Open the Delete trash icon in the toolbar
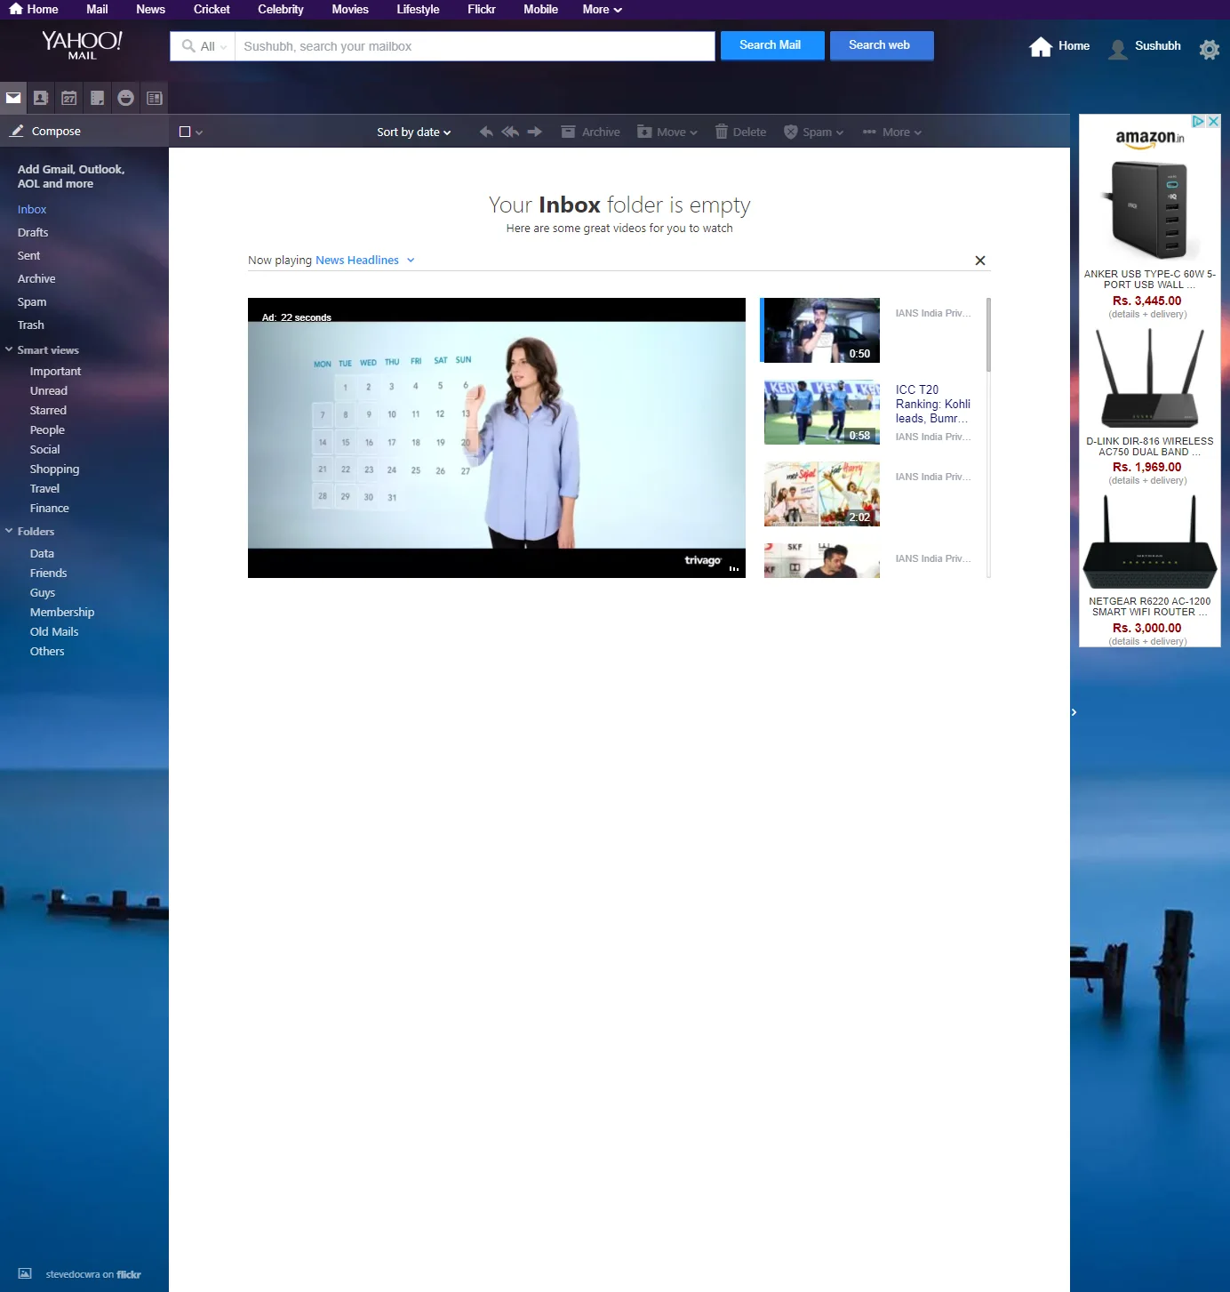This screenshot has width=1230, height=1292. click(x=740, y=132)
